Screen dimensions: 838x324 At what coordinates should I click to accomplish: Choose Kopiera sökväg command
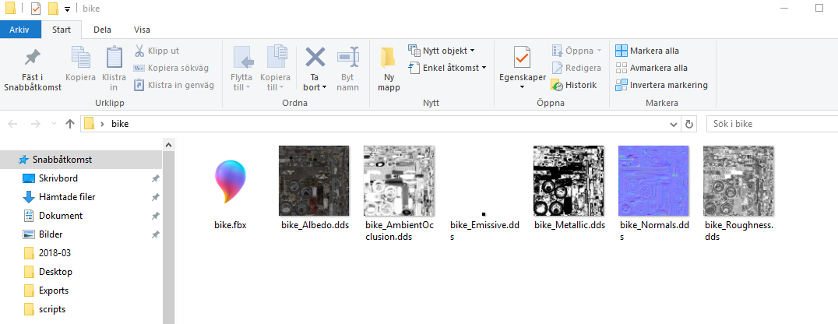[x=171, y=68]
